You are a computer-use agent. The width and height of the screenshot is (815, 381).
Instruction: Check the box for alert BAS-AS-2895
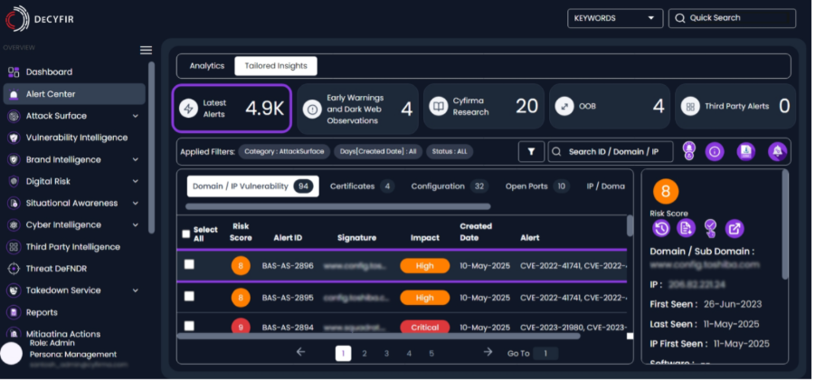point(189,296)
